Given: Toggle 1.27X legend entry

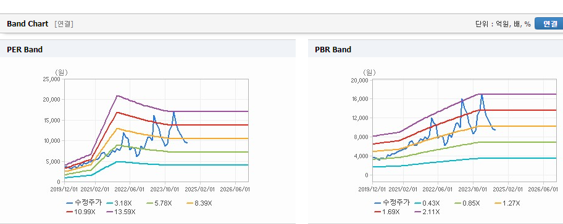Looking at the screenshot, I should click(x=507, y=203).
